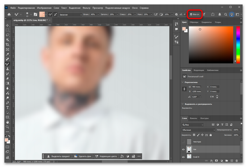The height and width of the screenshot is (167, 247).
Task: Select the Gradient tool
Action: [7, 83]
